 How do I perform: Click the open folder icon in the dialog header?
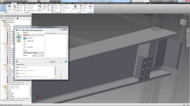coord(59,30)
